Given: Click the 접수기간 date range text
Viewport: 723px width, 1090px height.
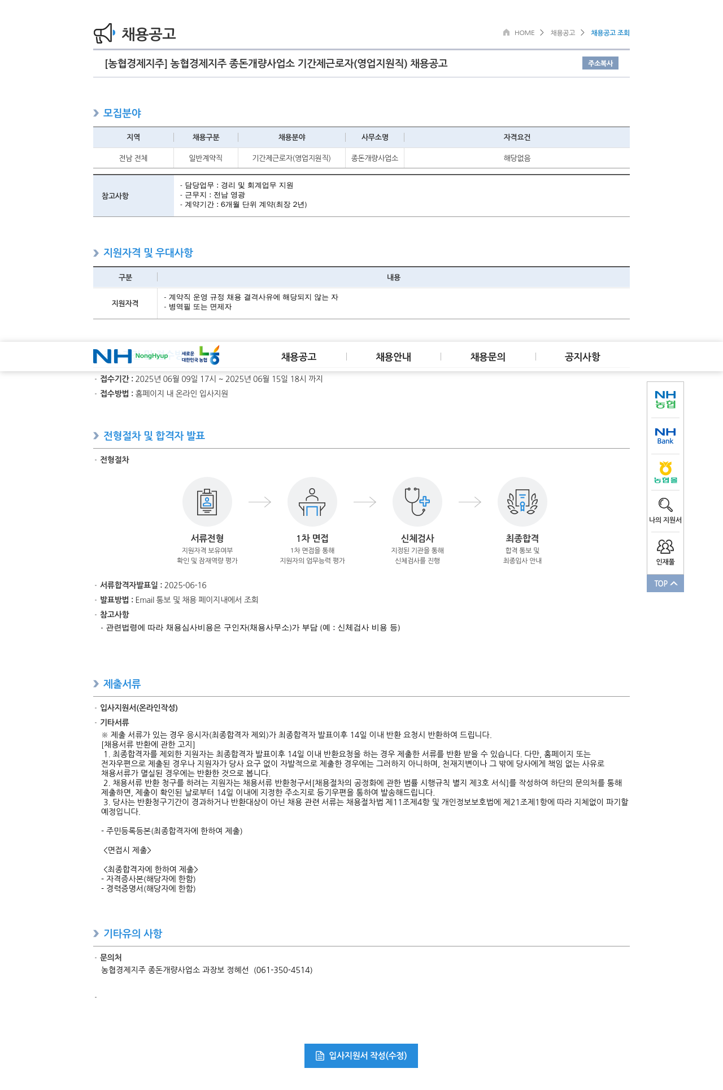Looking at the screenshot, I should (229, 379).
